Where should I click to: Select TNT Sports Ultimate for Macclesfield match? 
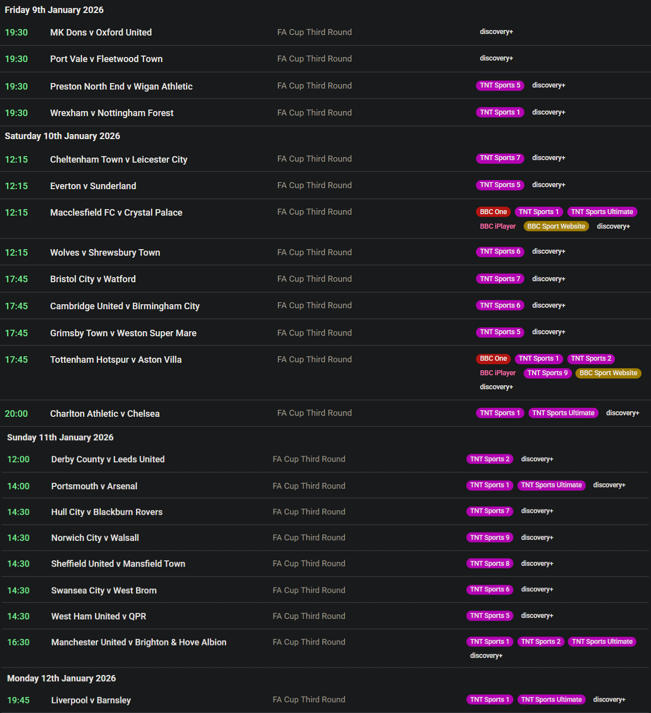pyautogui.click(x=602, y=212)
